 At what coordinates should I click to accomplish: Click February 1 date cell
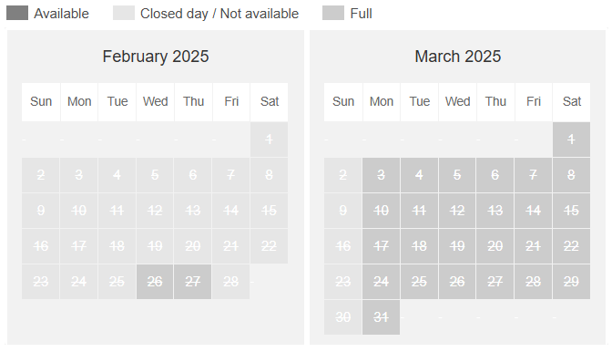(x=269, y=140)
